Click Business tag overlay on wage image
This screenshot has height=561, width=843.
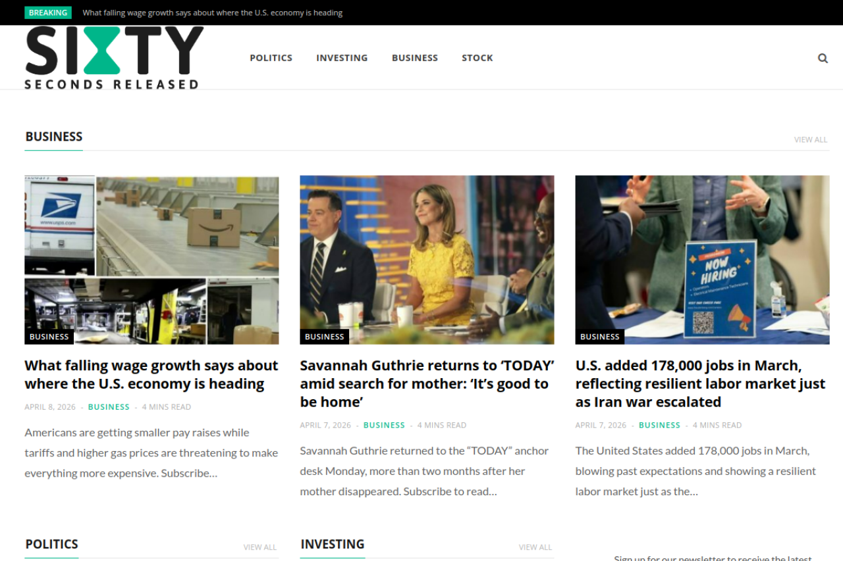click(x=49, y=337)
